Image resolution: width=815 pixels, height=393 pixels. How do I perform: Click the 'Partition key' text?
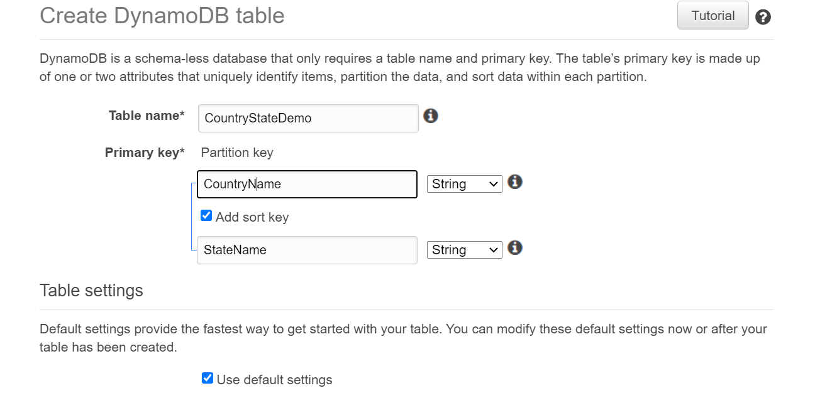pos(237,153)
